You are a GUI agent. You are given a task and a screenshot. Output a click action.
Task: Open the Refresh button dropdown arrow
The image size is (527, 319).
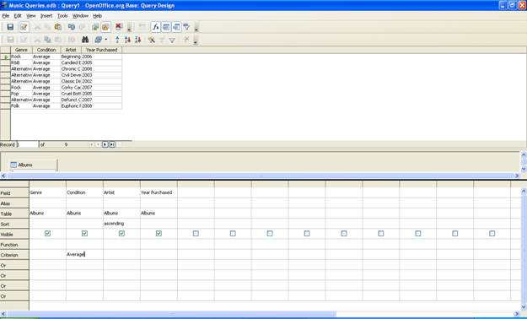tap(106, 40)
